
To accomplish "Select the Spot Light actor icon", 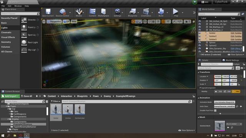I will pyautogui.click(x=24, y=35).
